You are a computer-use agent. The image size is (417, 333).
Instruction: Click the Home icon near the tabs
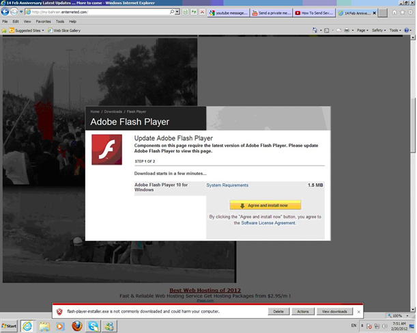click(x=394, y=12)
